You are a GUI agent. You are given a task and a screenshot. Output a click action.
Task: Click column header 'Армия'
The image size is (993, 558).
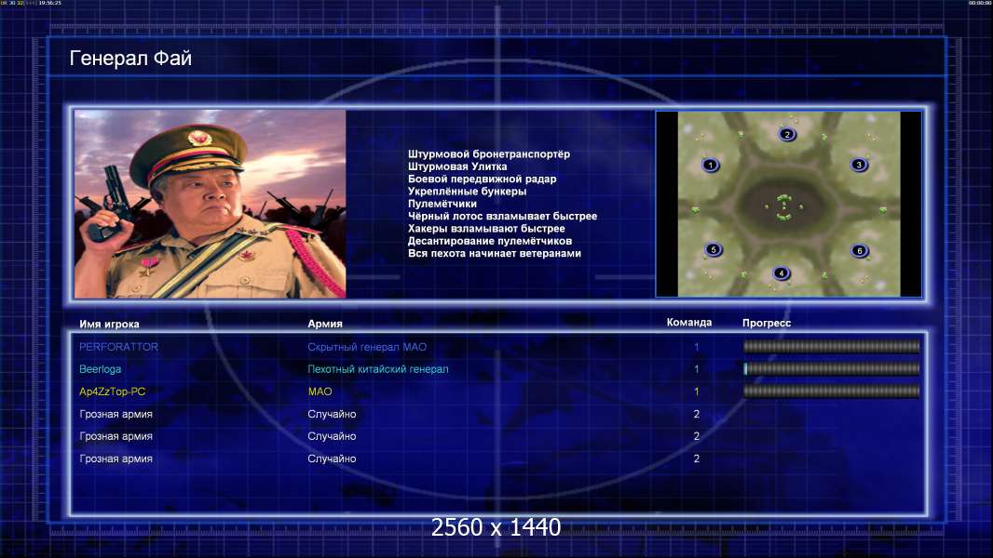point(325,324)
